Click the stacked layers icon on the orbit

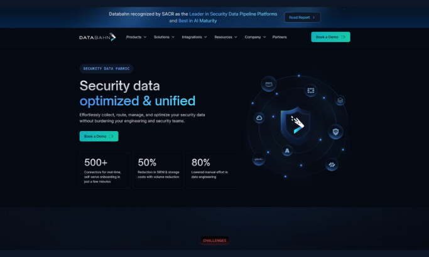coord(340,100)
